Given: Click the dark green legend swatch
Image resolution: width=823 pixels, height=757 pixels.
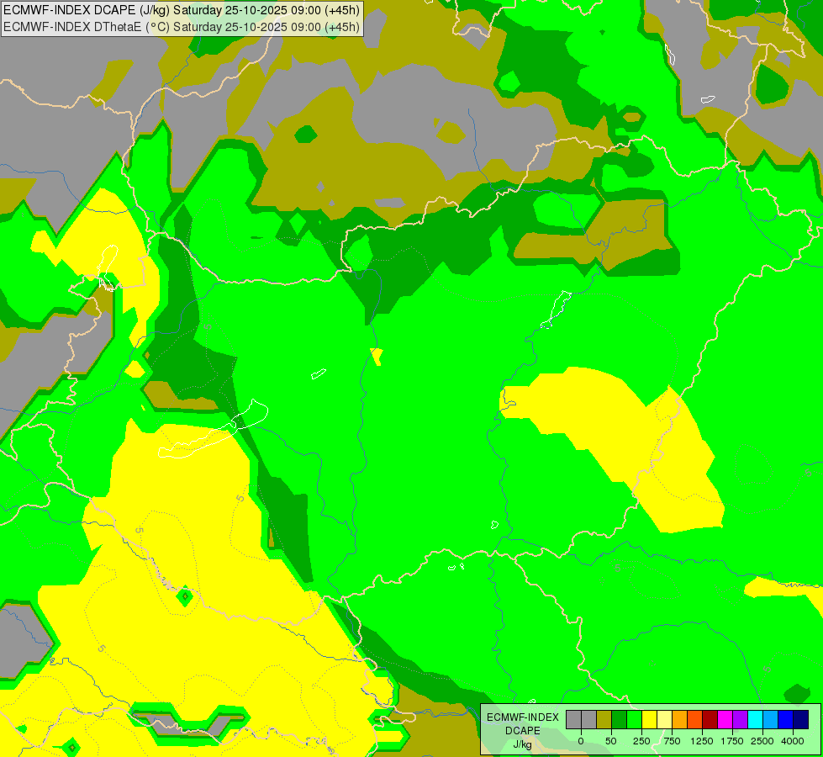Looking at the screenshot, I should point(619,720).
